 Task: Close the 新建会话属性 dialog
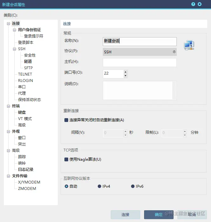pos(200,4)
